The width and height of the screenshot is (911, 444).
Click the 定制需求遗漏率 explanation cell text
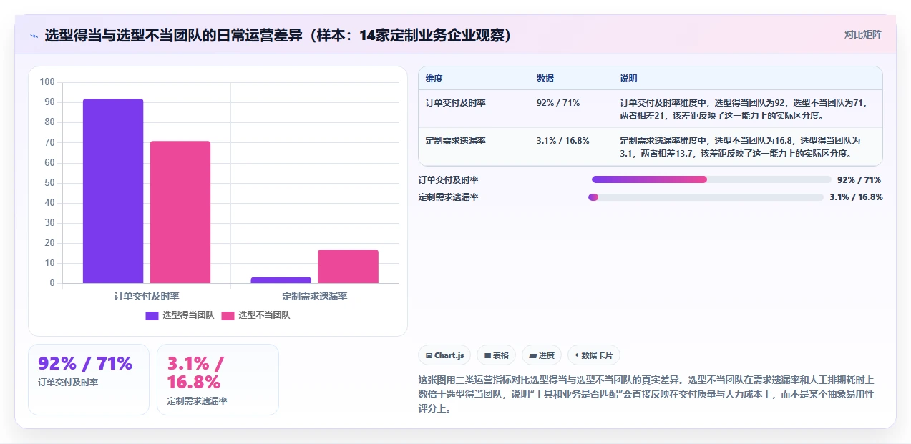click(x=741, y=147)
